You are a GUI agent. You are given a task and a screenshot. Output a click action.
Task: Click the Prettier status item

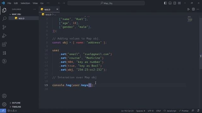coord(184,111)
